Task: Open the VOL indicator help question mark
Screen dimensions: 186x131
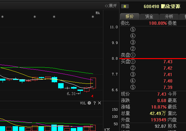Action: pyautogui.click(x=95, y=103)
